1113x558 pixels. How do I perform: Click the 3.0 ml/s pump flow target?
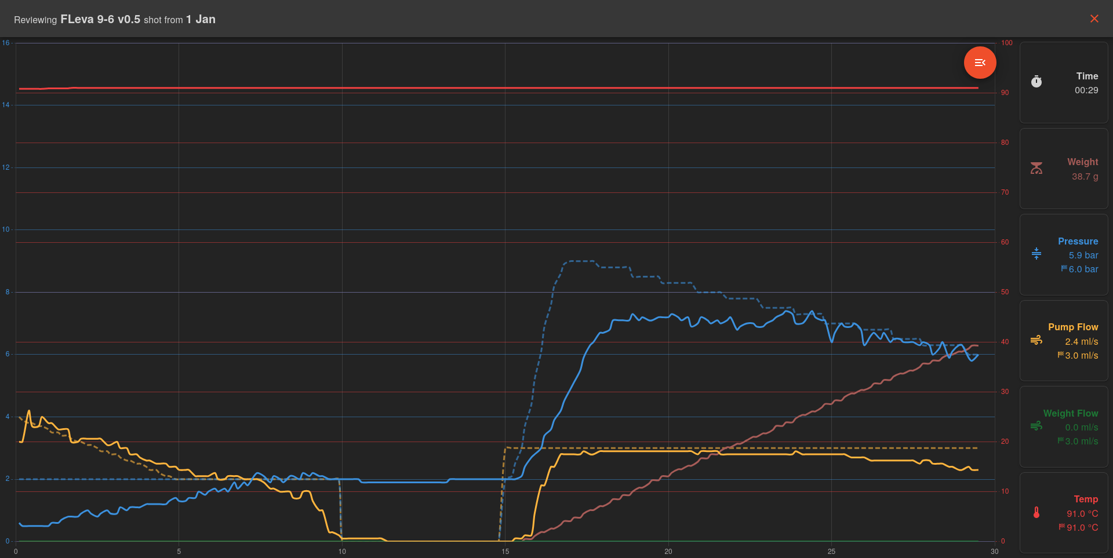click(1081, 355)
